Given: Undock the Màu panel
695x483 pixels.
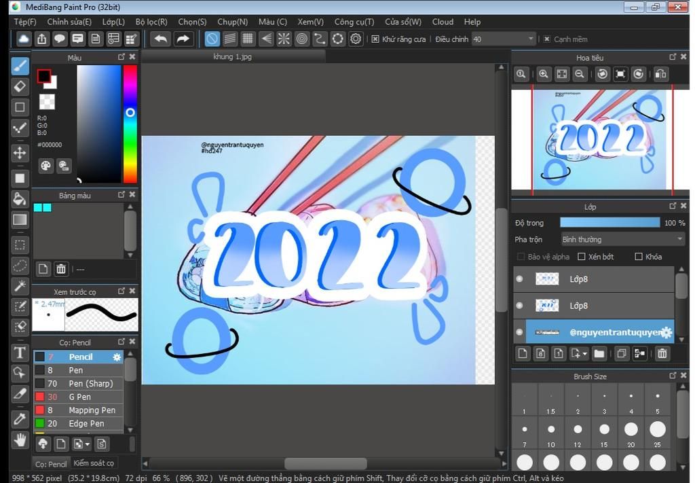Looking at the screenshot, I should tap(121, 57).
